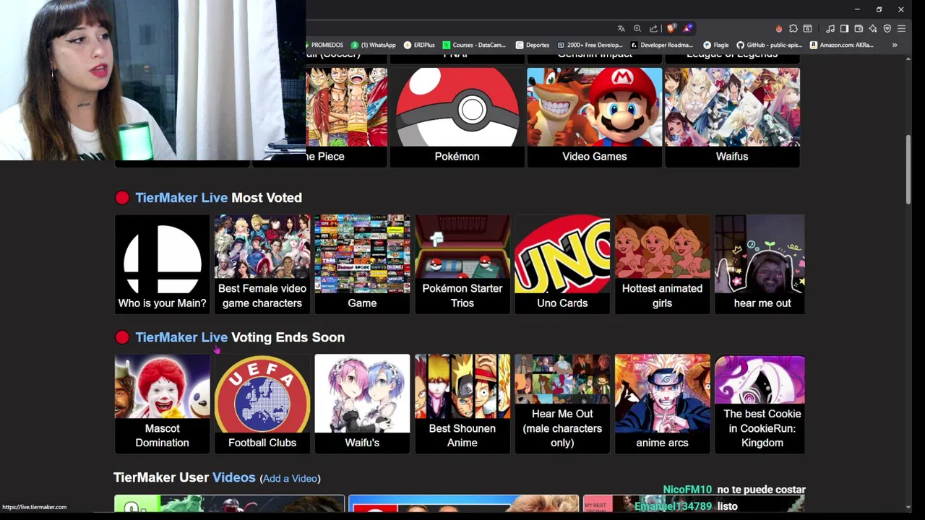Open GitHub public-apis bookmark
This screenshot has height=520, width=925.
pyautogui.click(x=770, y=45)
